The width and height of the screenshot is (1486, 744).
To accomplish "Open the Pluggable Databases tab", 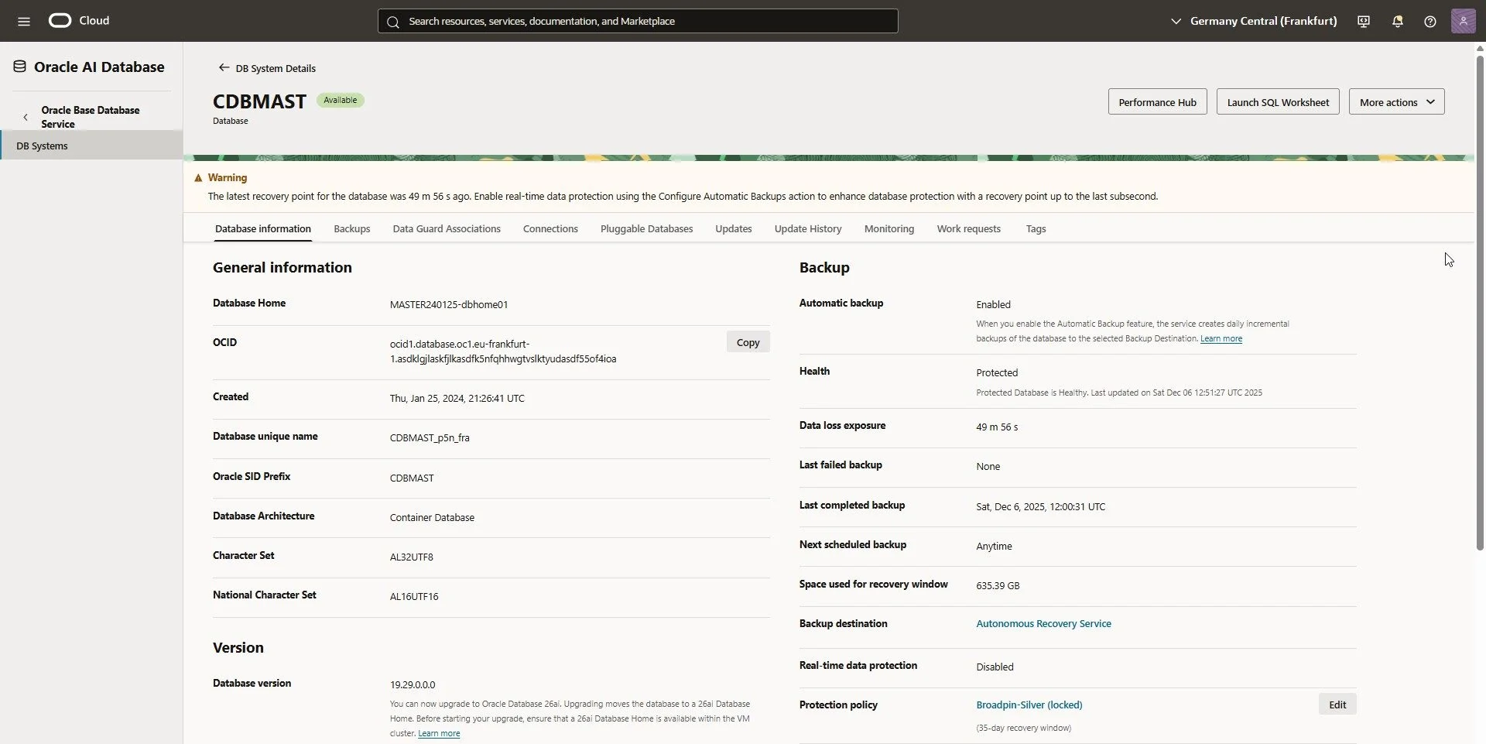I will (646, 228).
